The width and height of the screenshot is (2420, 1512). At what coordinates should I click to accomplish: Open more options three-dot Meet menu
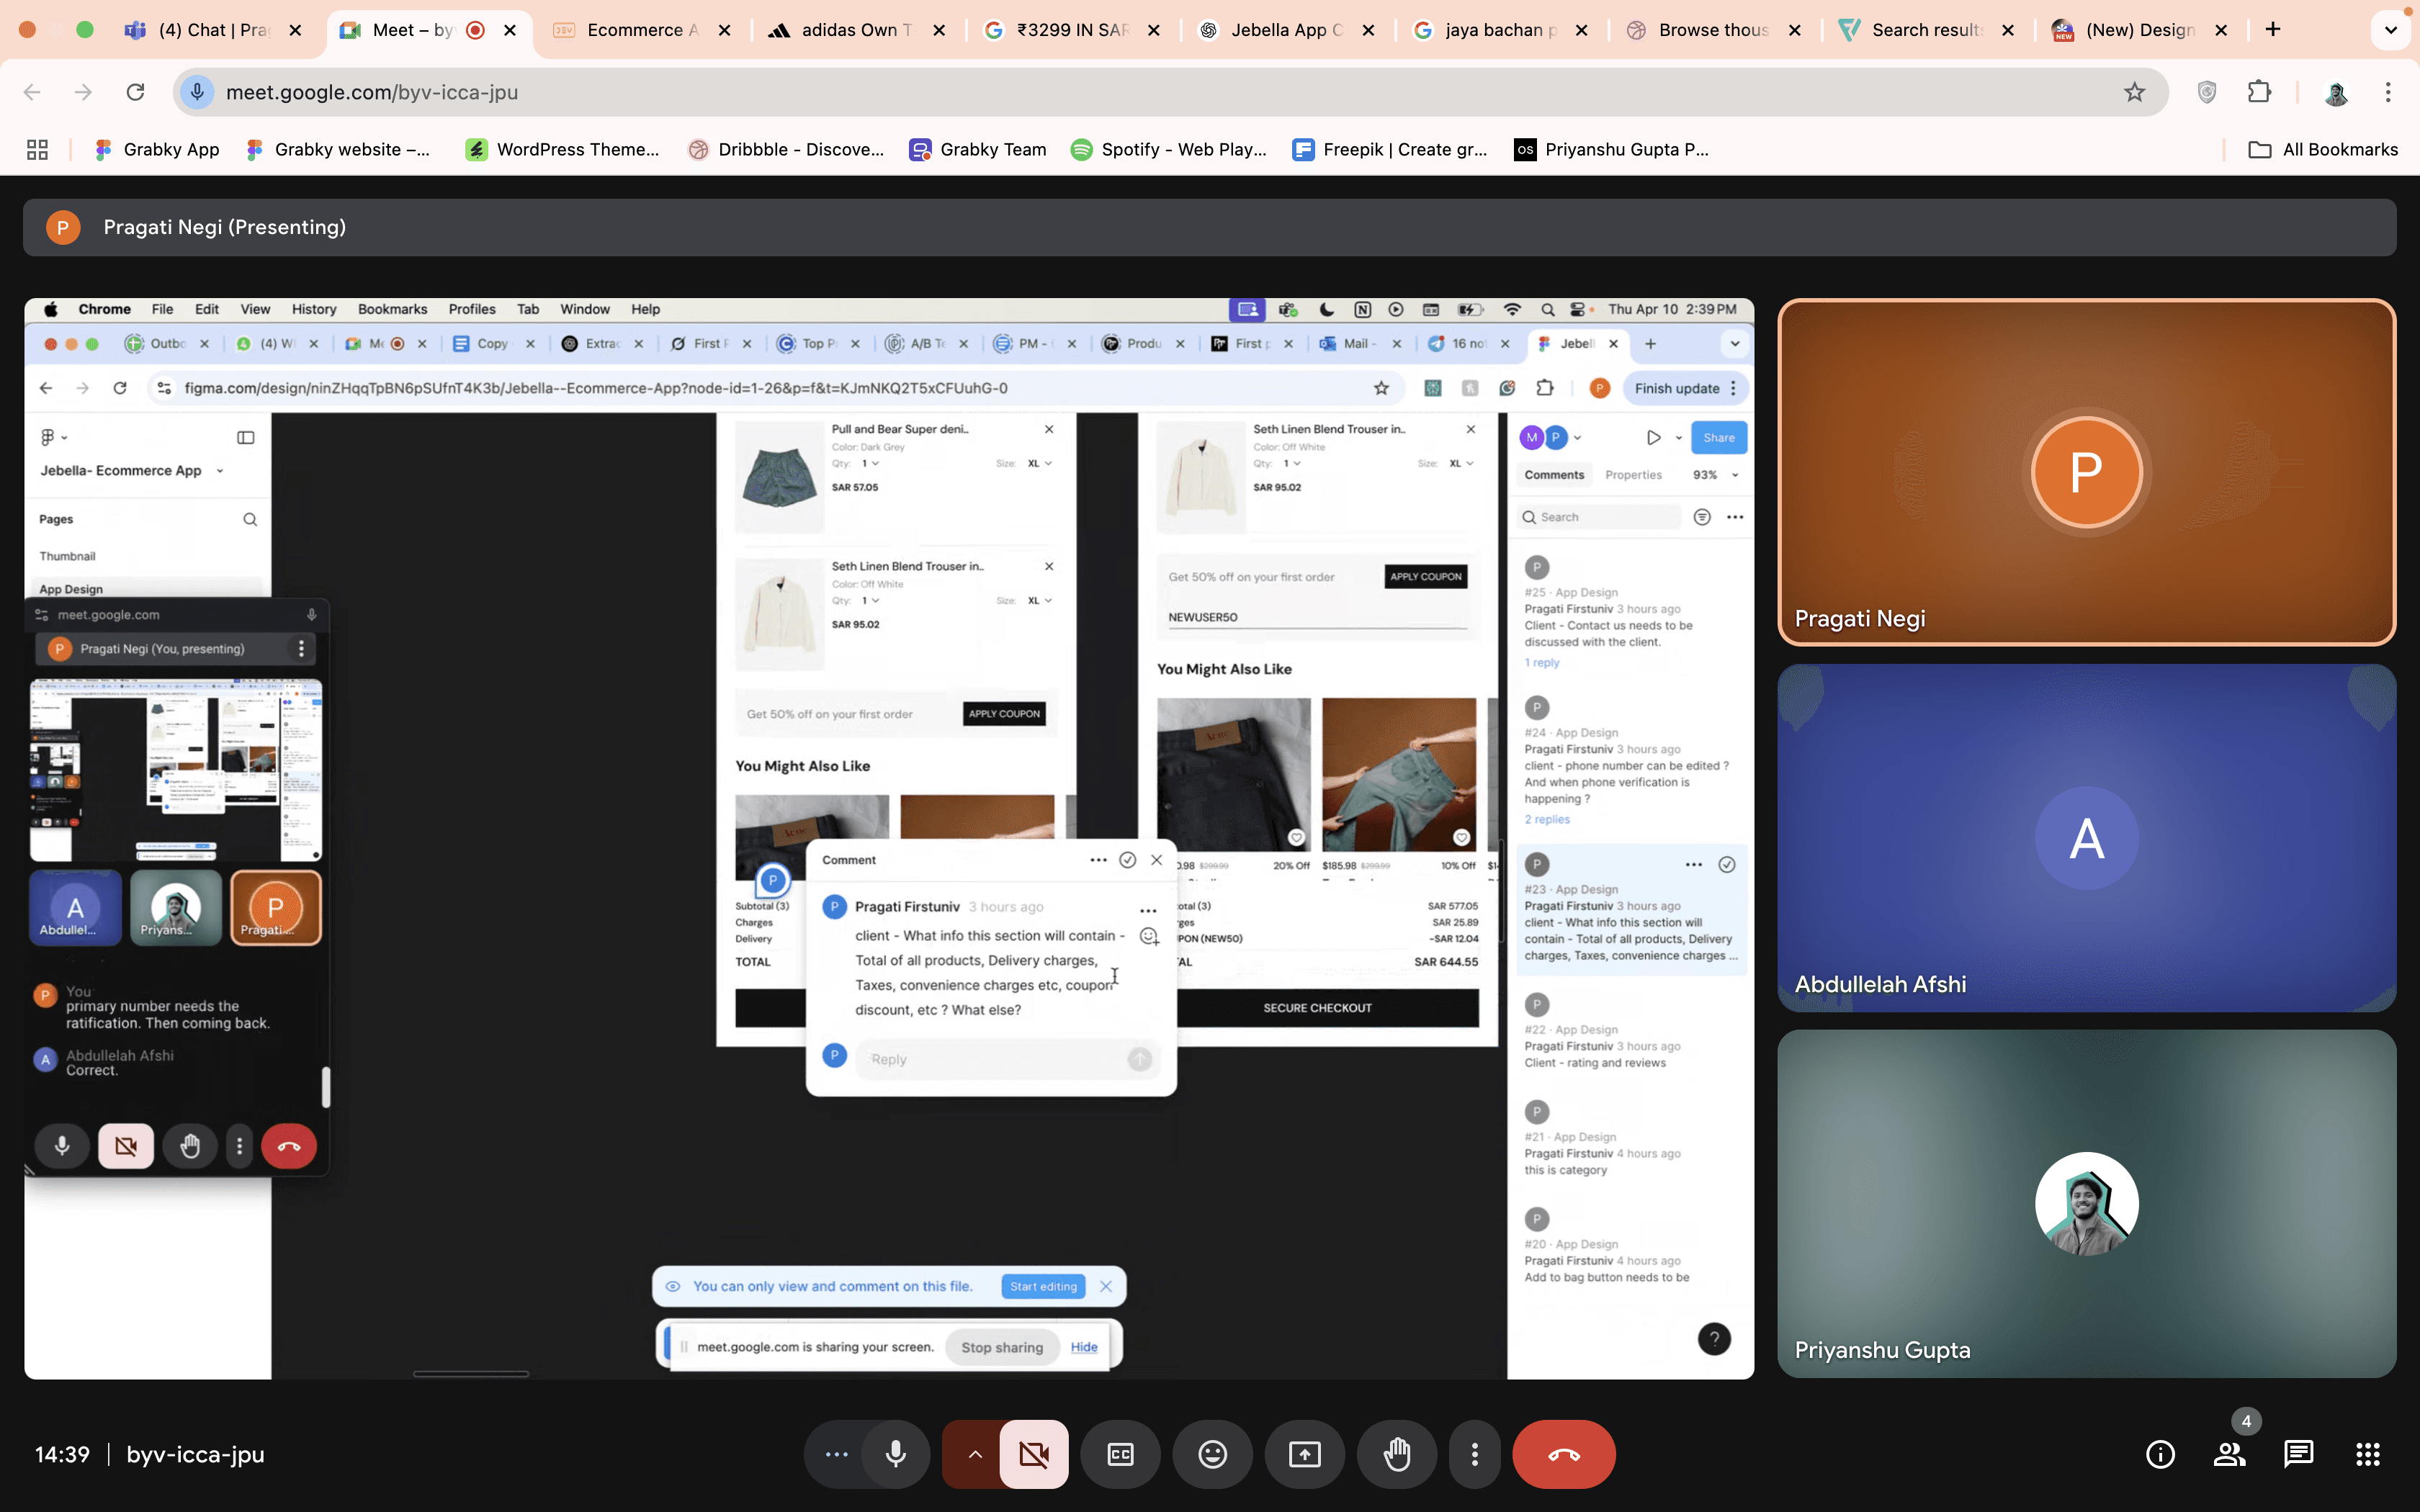(x=1474, y=1455)
